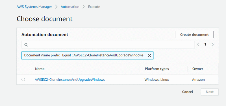This screenshot has width=226, height=106.
Task: Navigate to the Automation breadcrumb link
Action: click(70, 6)
